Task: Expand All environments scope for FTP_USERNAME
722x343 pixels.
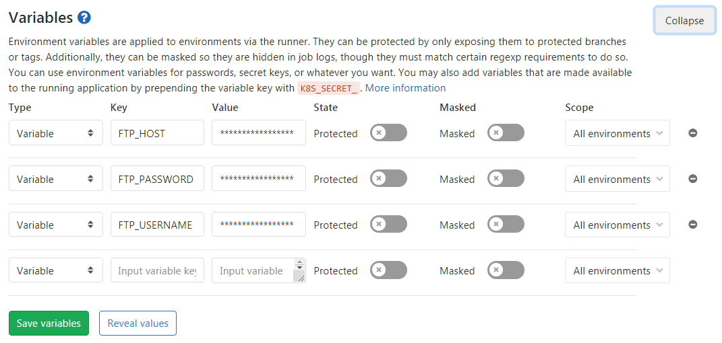Action: [617, 225]
